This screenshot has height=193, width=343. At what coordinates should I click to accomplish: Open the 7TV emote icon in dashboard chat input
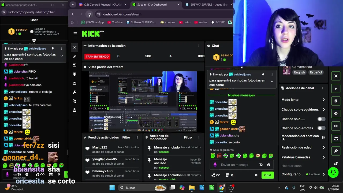(x=261, y=165)
